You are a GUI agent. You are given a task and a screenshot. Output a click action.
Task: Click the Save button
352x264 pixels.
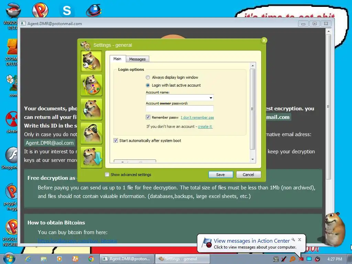pos(220,174)
